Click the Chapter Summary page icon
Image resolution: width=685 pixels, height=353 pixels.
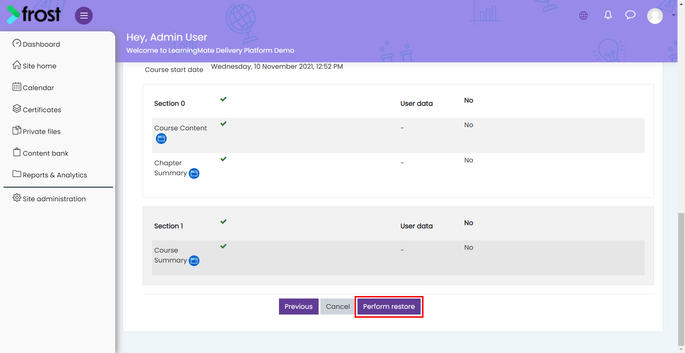(194, 173)
